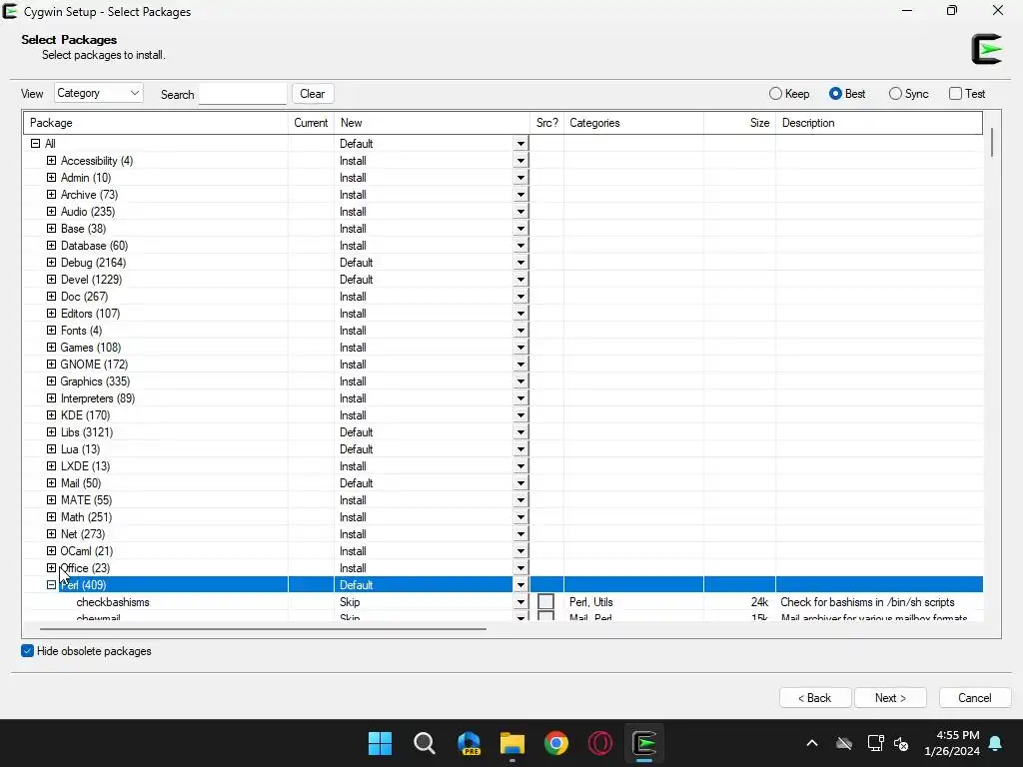Open Google Chrome from taskbar

tap(555, 743)
